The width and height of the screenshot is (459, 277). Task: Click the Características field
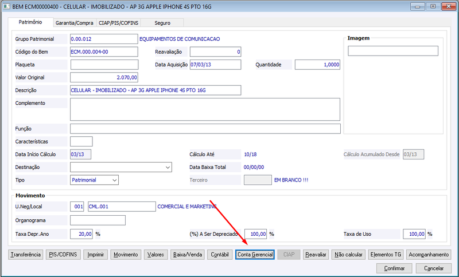(x=81, y=141)
